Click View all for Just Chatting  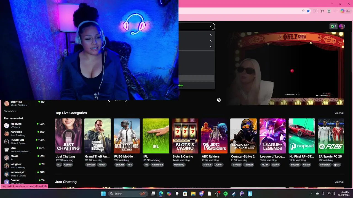pos(339,182)
